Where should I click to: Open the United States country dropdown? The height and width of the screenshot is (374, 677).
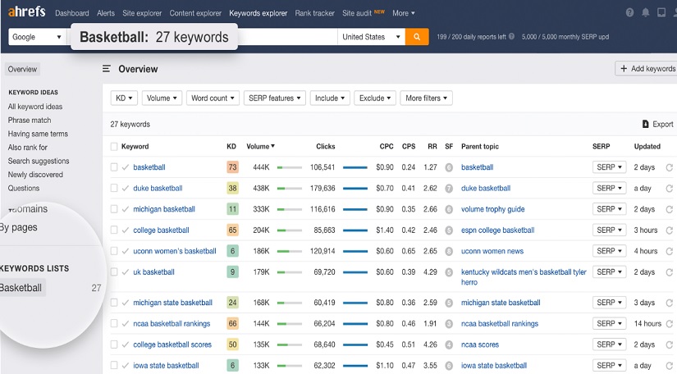371,37
